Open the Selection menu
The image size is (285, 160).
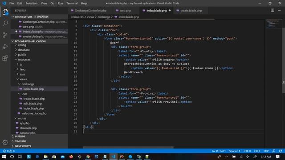32,3
